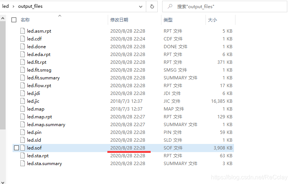Select the file named led.sof
The height and width of the screenshot is (184, 291).
tap(34, 148)
